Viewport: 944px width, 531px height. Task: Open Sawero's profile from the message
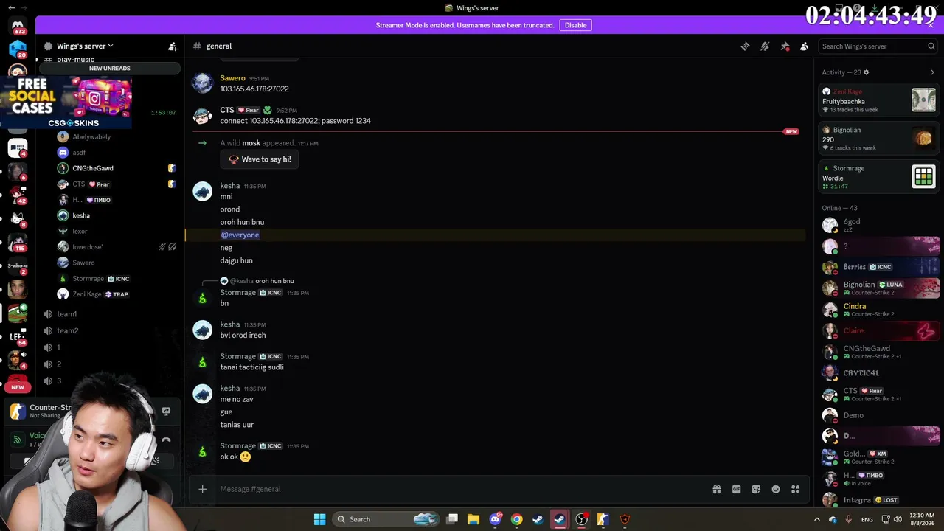(232, 78)
